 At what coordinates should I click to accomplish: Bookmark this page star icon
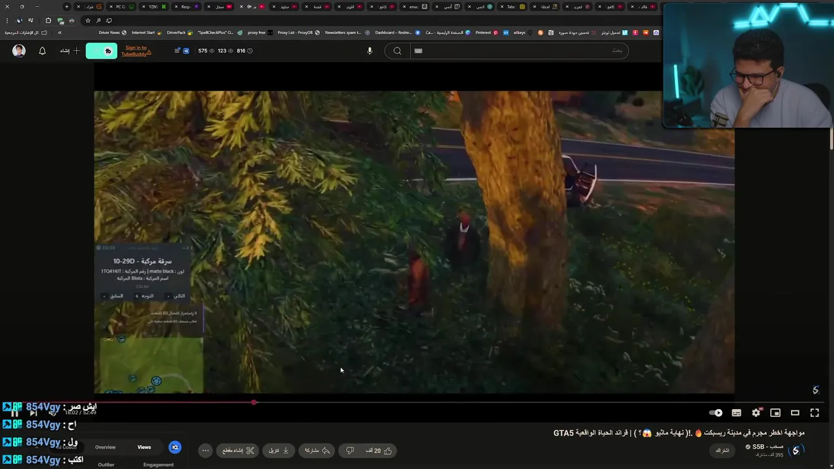coord(88,20)
